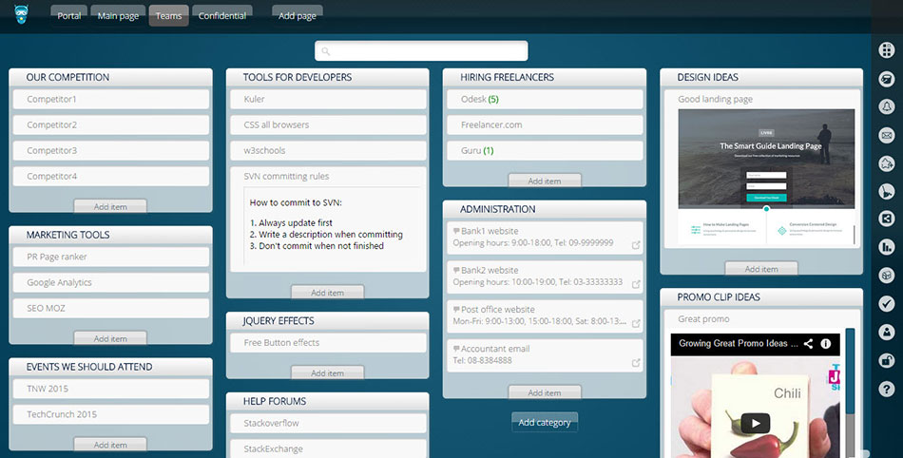This screenshot has height=458, width=903.
Task: Open external link for Bank1 website
Action: pyautogui.click(x=636, y=244)
